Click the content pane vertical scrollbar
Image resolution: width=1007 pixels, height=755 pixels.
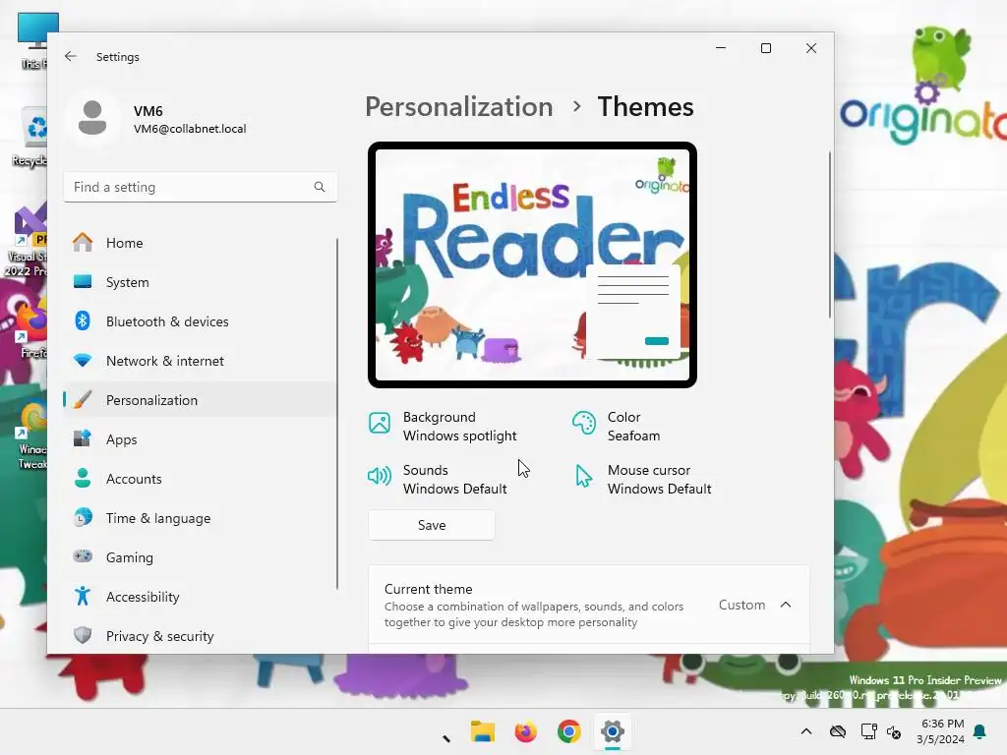coord(830,234)
